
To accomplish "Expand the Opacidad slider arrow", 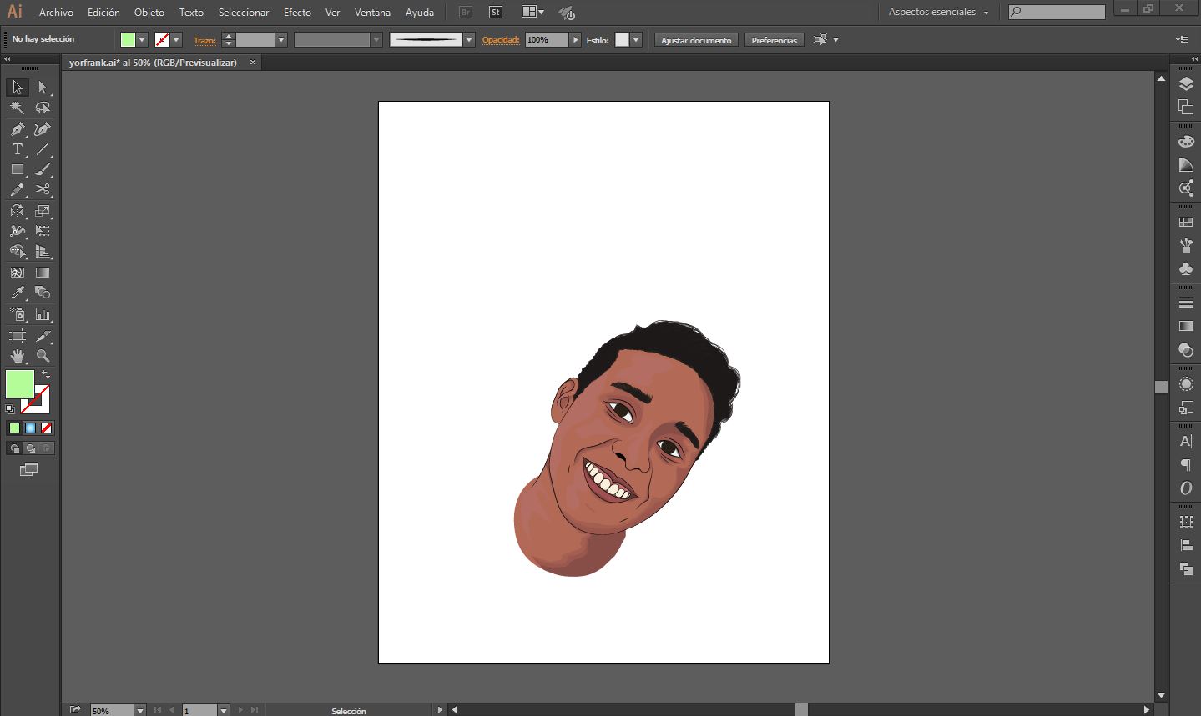I will 575,40.
